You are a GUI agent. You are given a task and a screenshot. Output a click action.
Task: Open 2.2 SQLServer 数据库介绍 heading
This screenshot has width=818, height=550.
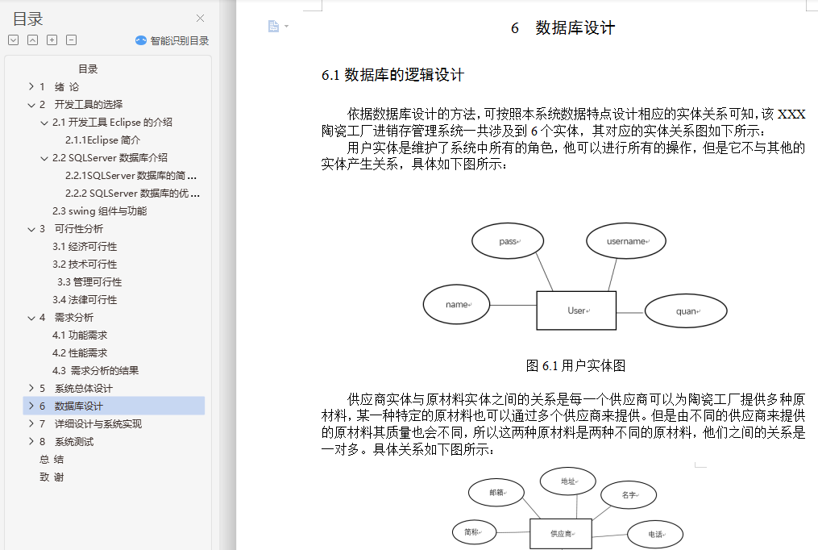coord(110,157)
